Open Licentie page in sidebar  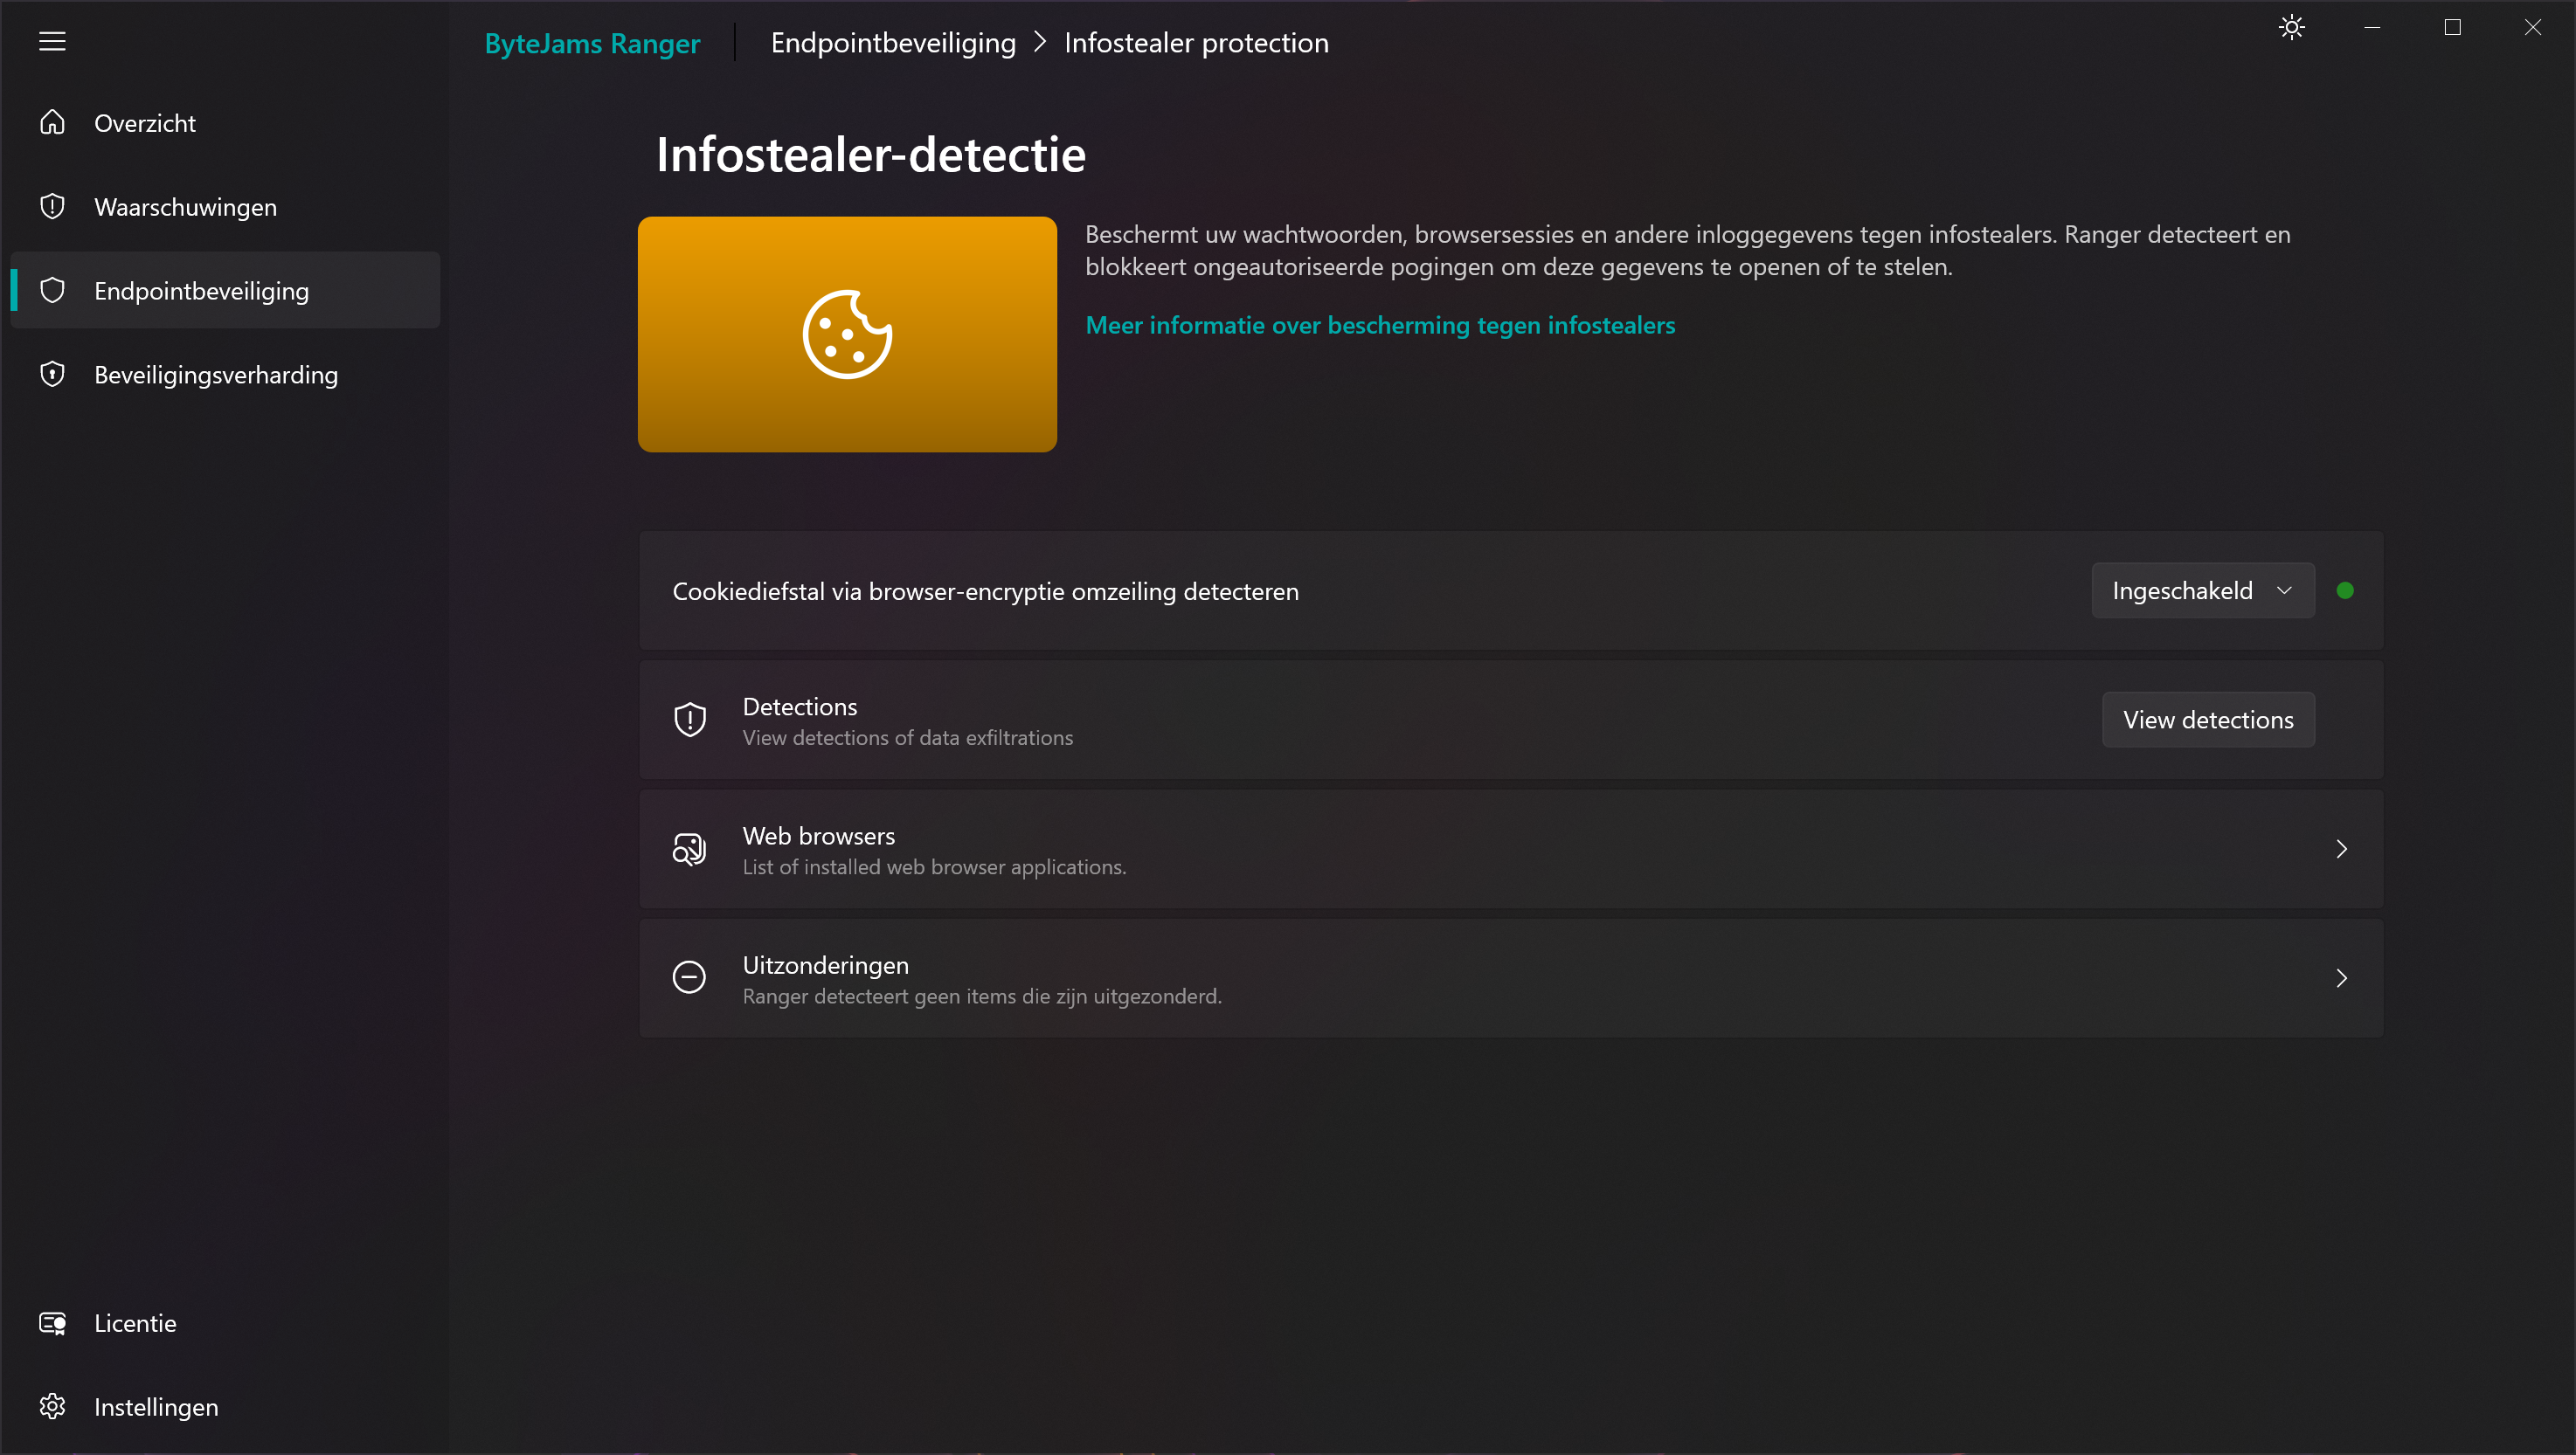coord(225,1322)
